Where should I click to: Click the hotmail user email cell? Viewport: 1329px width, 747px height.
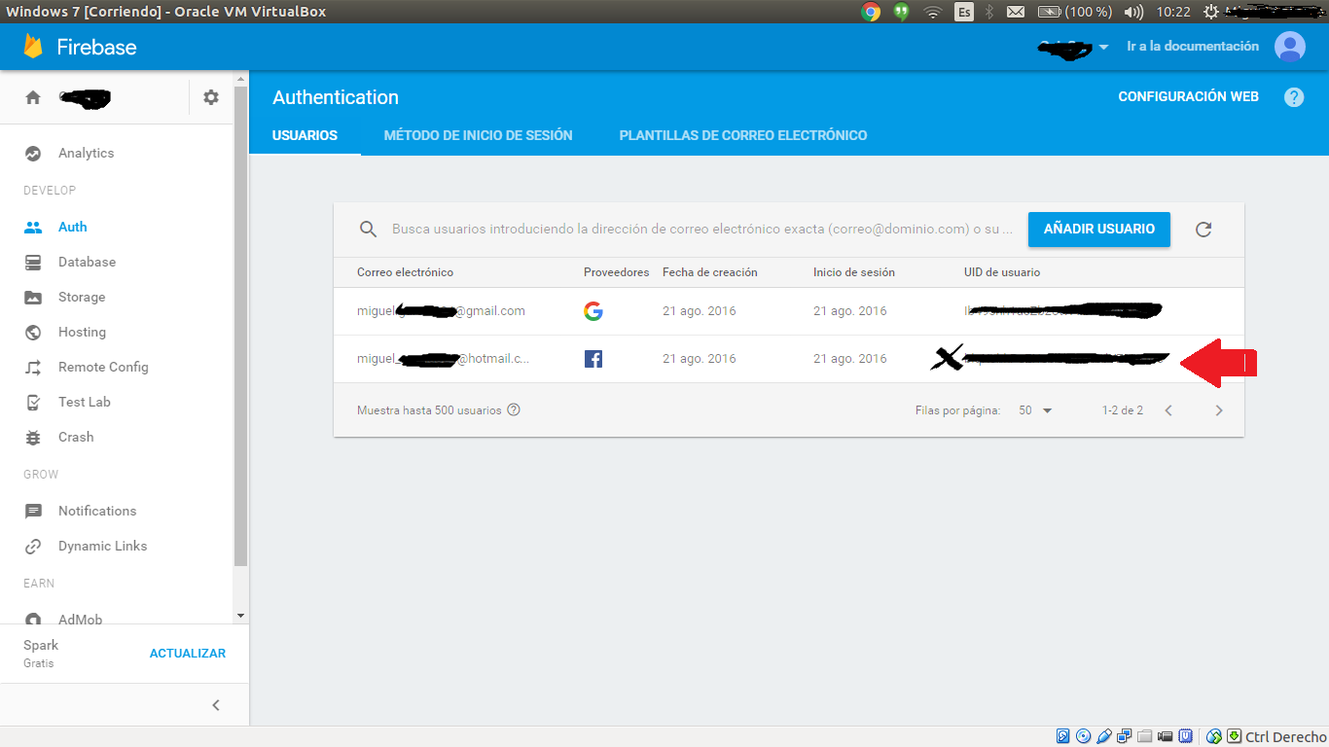point(443,359)
